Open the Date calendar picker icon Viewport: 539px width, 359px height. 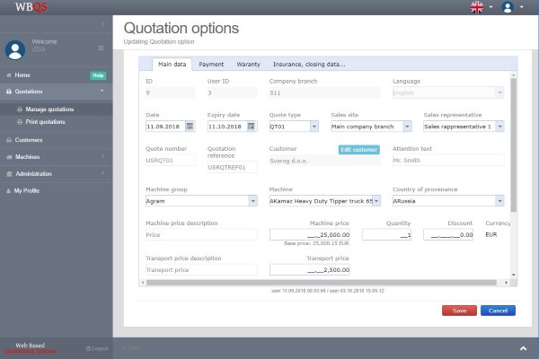[x=190, y=127]
